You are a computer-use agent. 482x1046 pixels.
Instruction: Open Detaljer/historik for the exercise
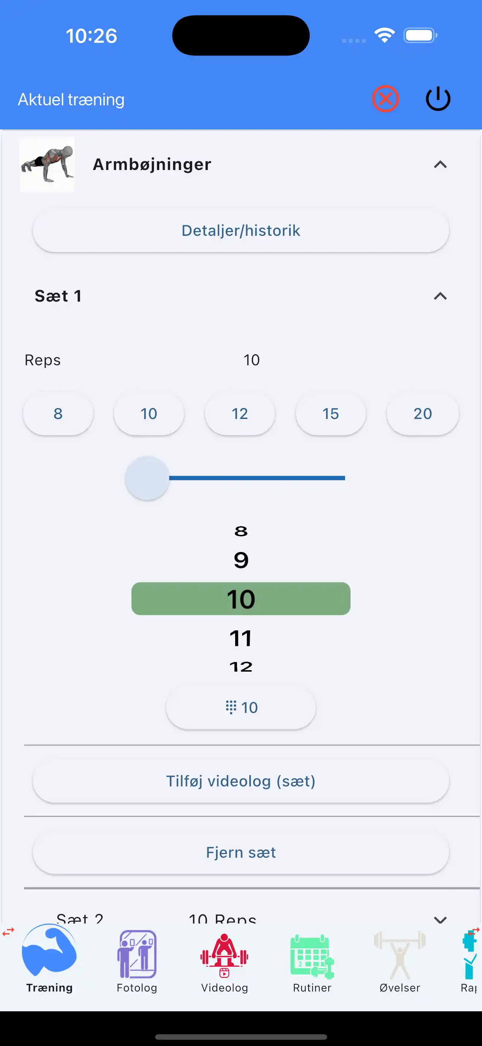click(x=241, y=230)
